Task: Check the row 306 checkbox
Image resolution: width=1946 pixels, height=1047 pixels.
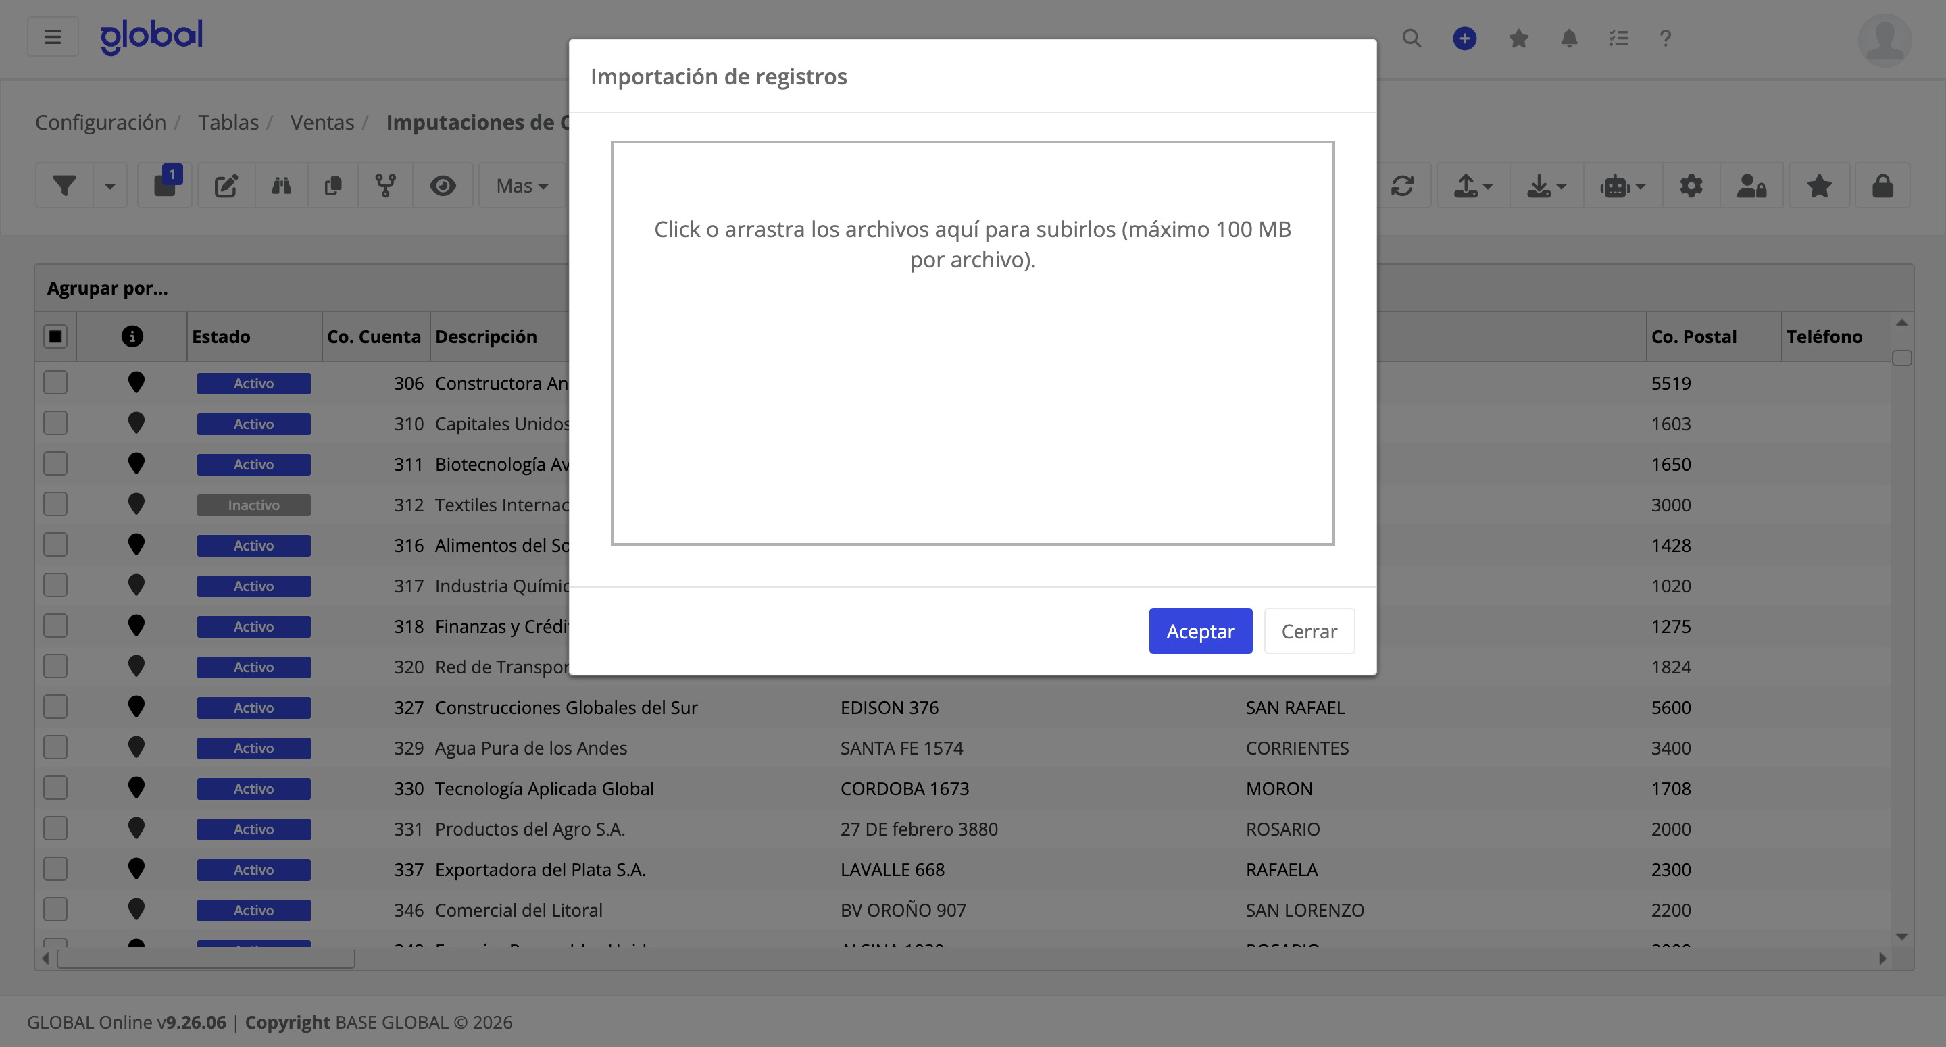Action: tap(55, 382)
